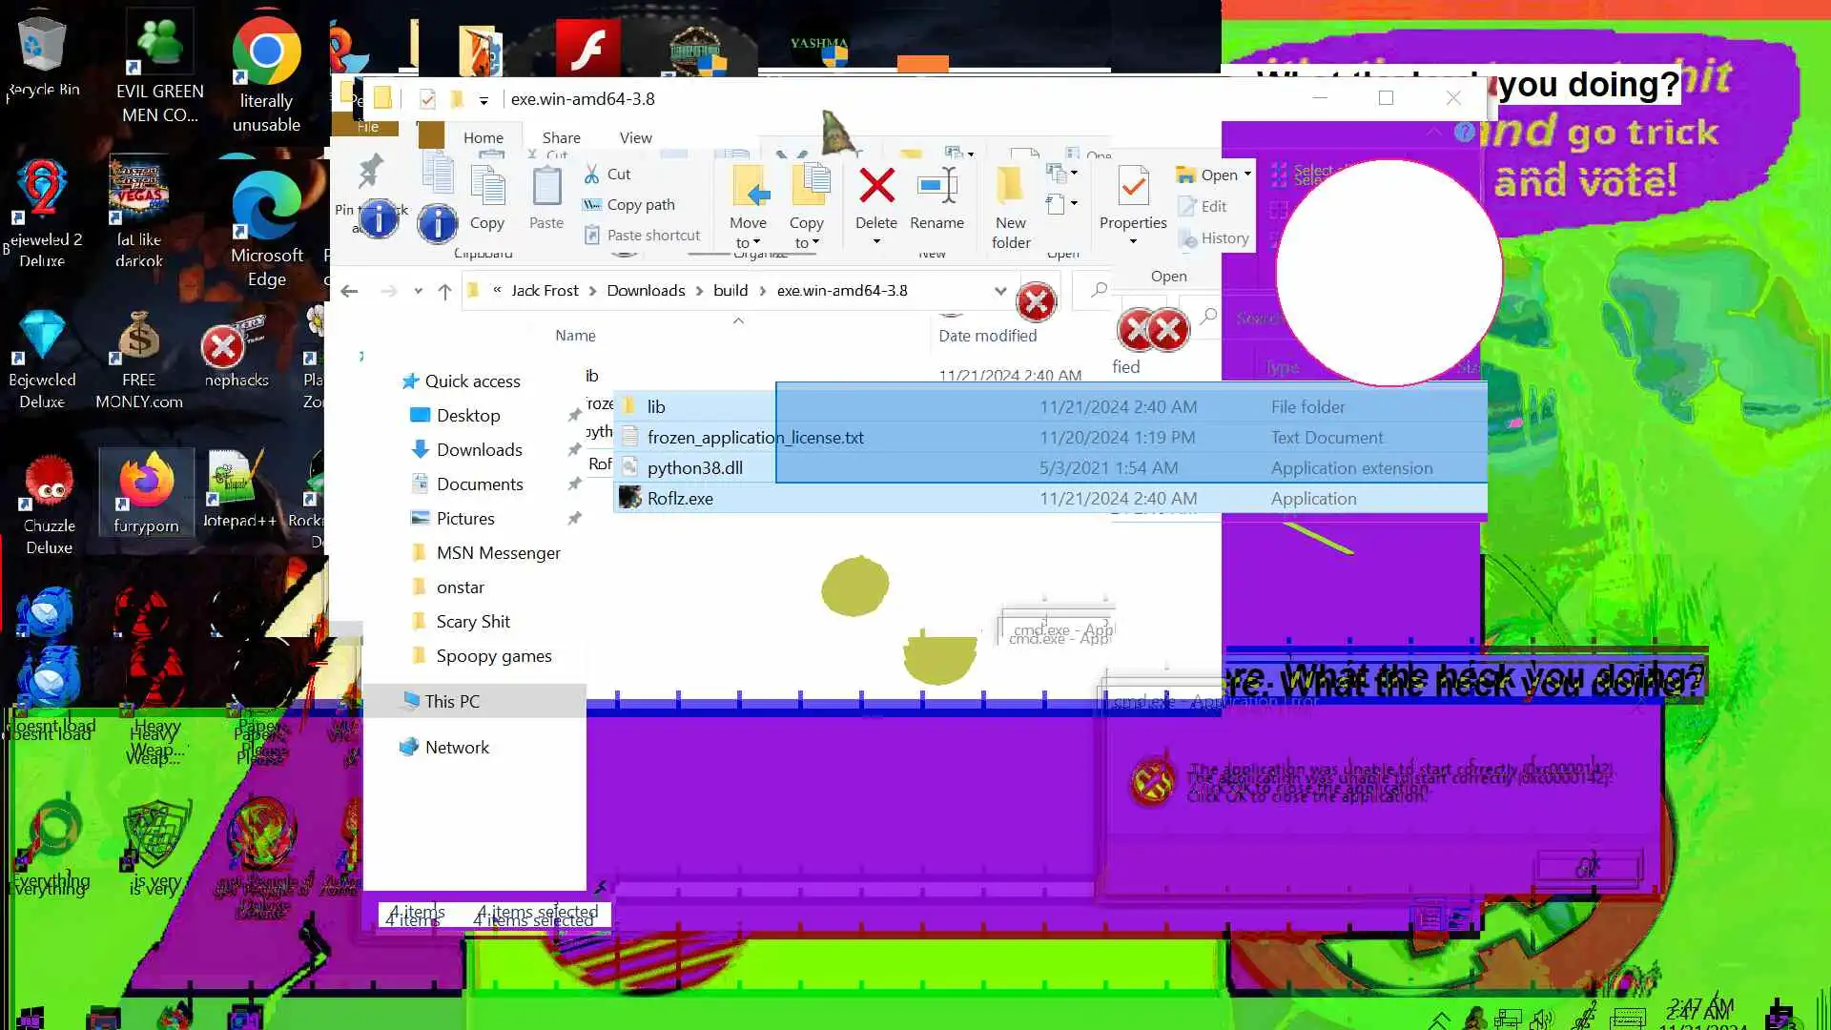Click Copy path button
Viewport: 1831px width, 1030px height.
click(640, 205)
